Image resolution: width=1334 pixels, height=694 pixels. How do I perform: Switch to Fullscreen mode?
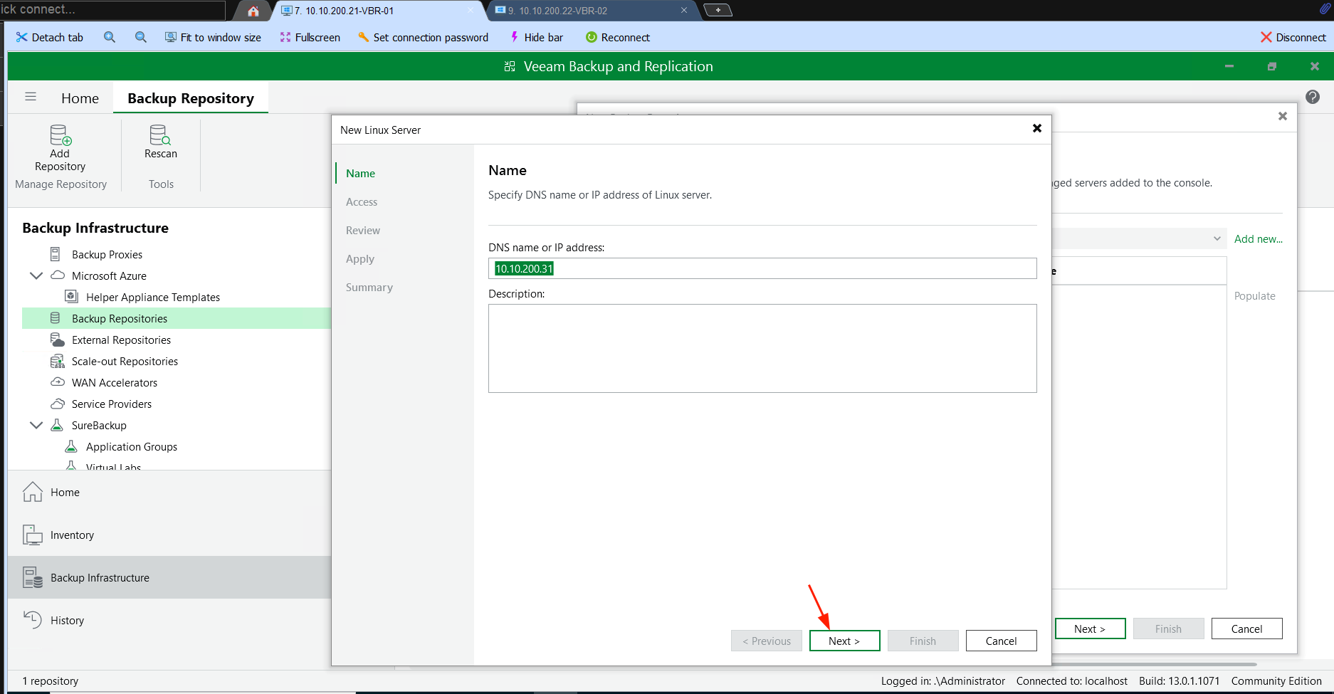click(310, 37)
